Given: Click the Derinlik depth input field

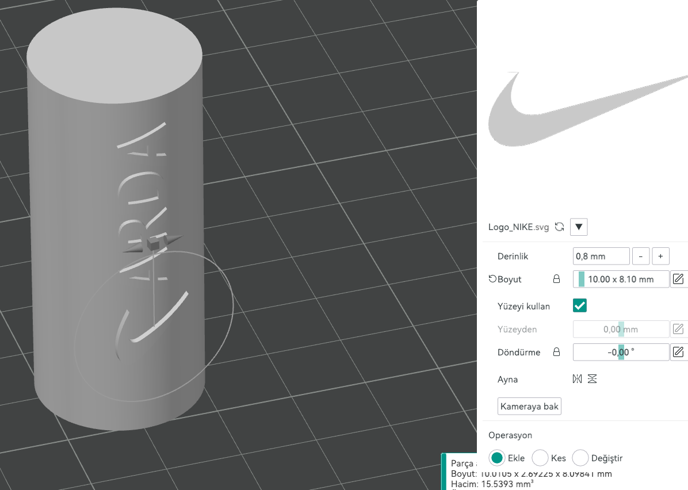Looking at the screenshot, I should (x=601, y=257).
